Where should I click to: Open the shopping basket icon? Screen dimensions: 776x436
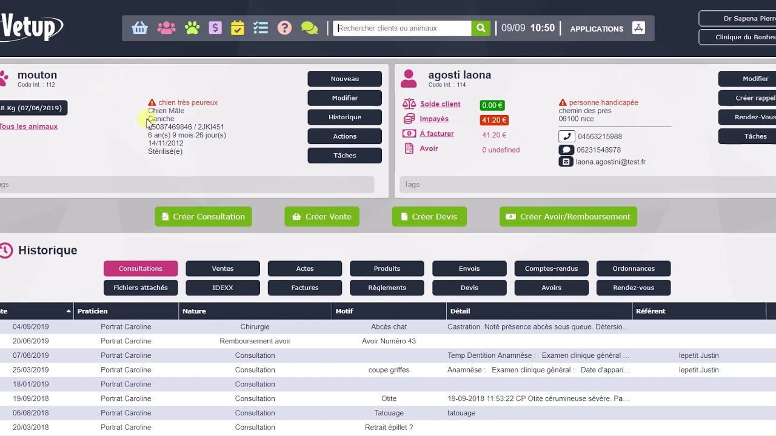140,28
